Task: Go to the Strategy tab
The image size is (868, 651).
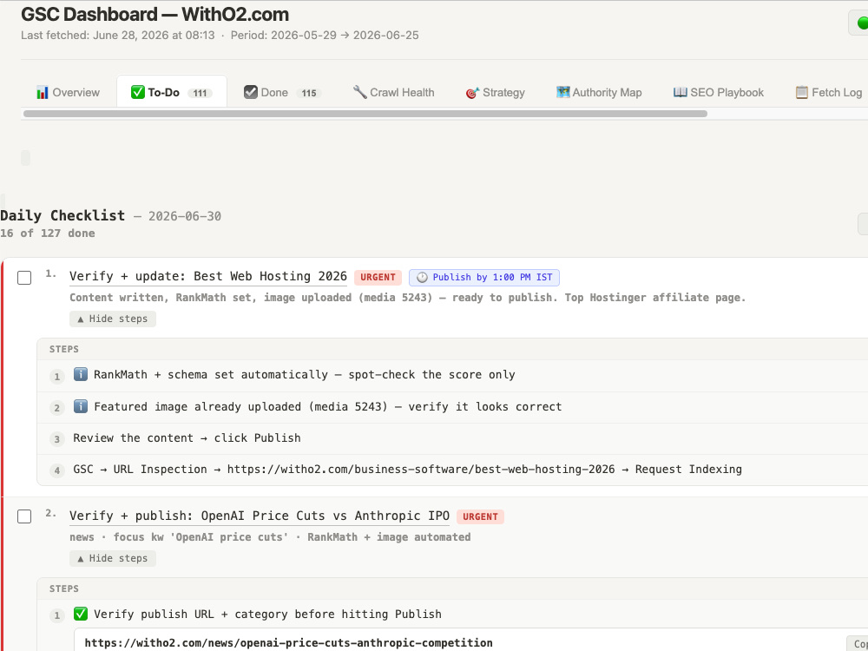Action: (x=496, y=93)
